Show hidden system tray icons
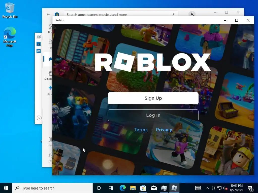 point(207,188)
